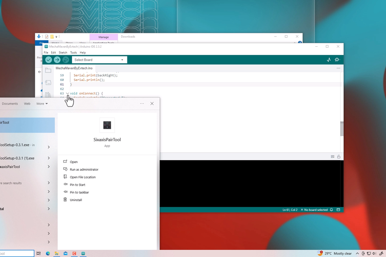Click Run as administrator
The height and width of the screenshot is (257, 386).
click(x=84, y=169)
